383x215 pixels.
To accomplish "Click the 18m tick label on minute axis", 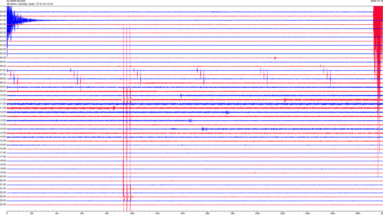I will pos(232,213).
